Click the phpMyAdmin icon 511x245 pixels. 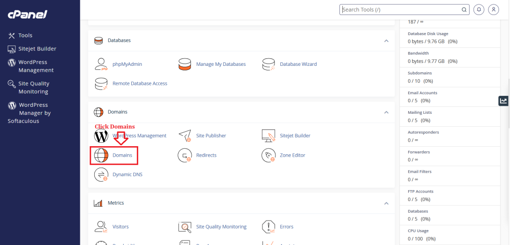click(x=101, y=64)
